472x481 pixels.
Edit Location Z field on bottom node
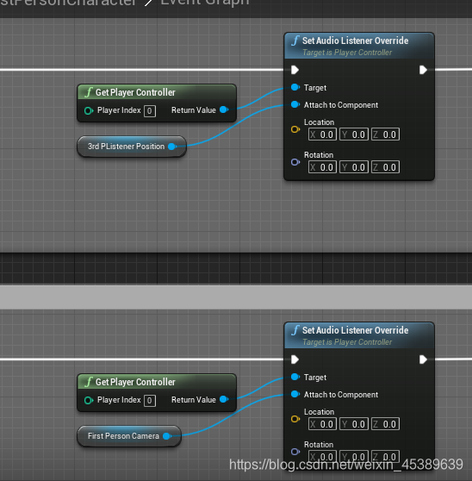386,424
